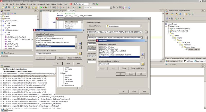Screen dimensions: 206x112
Task: Click the browse folder icon in Library Directories dialog
Action: 143,64
